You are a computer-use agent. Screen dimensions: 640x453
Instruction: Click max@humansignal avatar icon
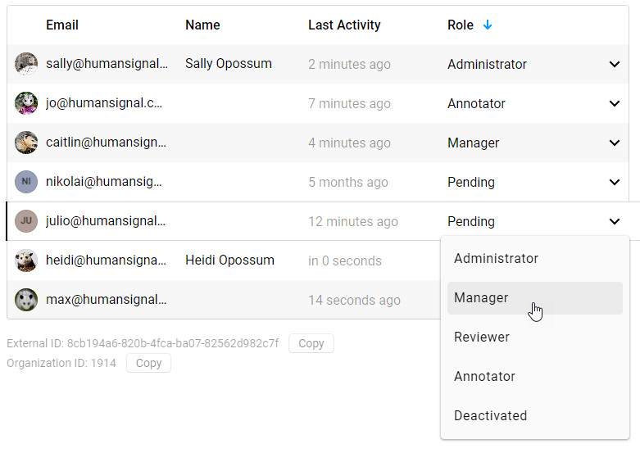26,300
